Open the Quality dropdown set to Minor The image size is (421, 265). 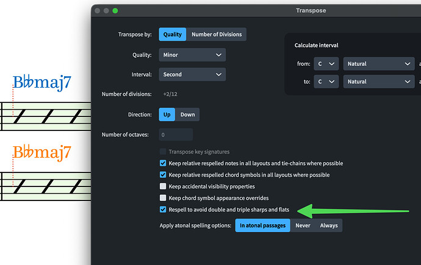coord(192,55)
